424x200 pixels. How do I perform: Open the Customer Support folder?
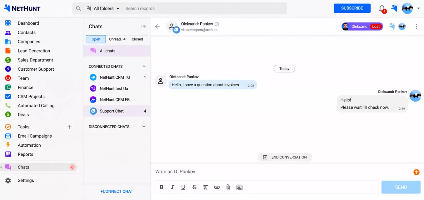[36, 69]
